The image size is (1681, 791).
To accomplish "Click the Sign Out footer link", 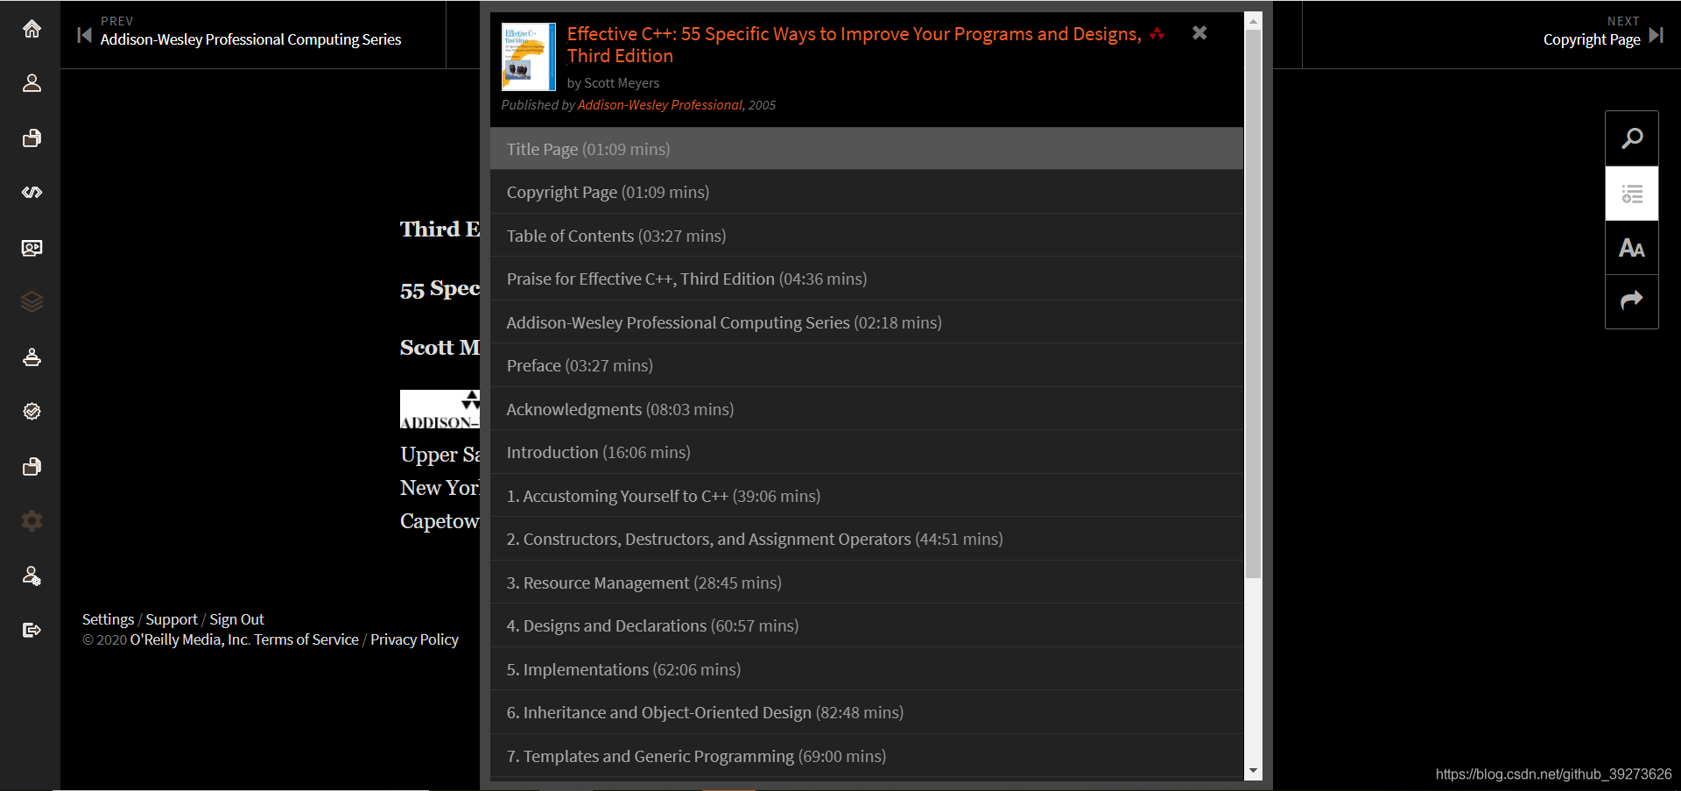I will click(236, 619).
